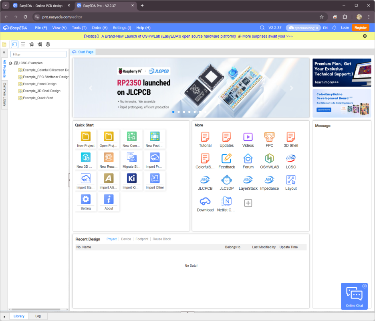Open the Settings (I) menu
375x321 pixels.
122,28
